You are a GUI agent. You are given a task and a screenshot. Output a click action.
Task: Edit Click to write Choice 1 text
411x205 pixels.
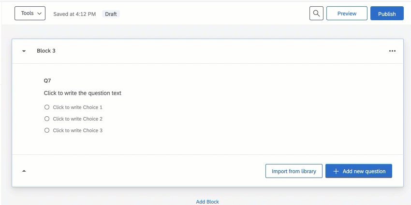point(77,107)
